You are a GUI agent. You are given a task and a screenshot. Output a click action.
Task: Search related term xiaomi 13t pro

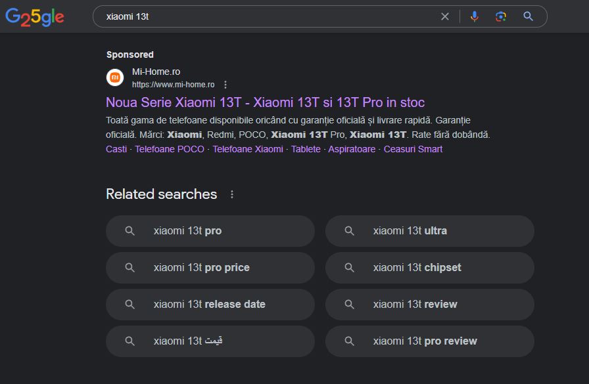click(x=210, y=231)
